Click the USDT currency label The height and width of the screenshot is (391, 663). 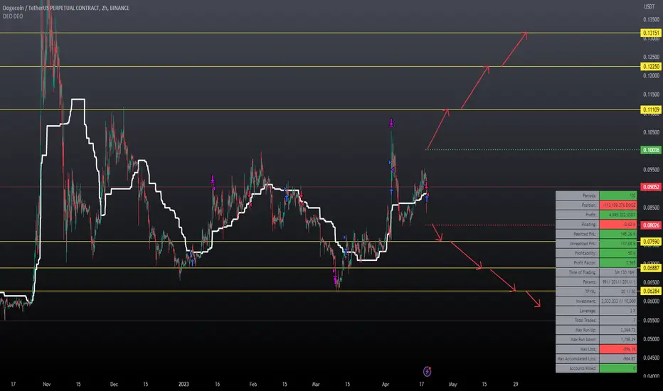[x=649, y=6]
